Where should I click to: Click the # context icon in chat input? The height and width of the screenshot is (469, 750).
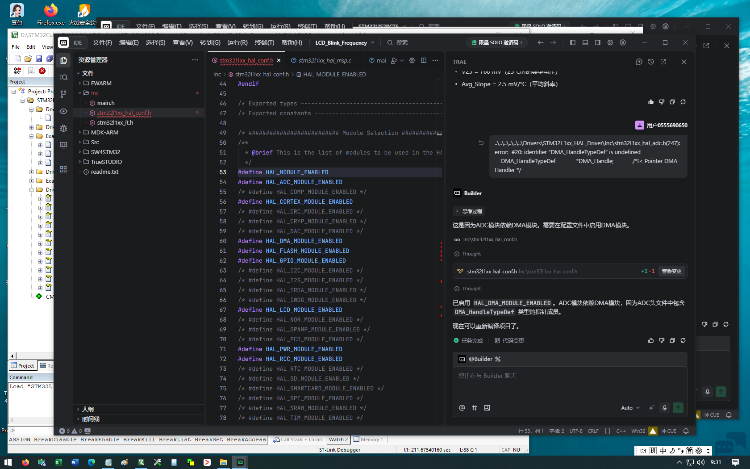point(475,408)
